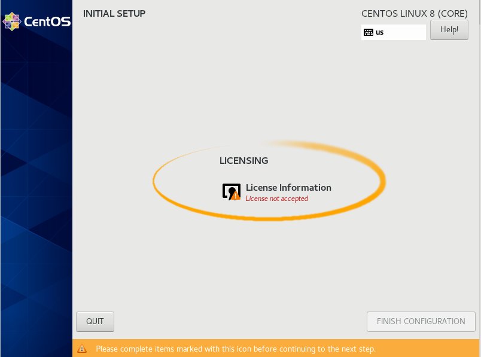Select the us keyboard layout indicator
481x357 pixels.
[x=393, y=32]
